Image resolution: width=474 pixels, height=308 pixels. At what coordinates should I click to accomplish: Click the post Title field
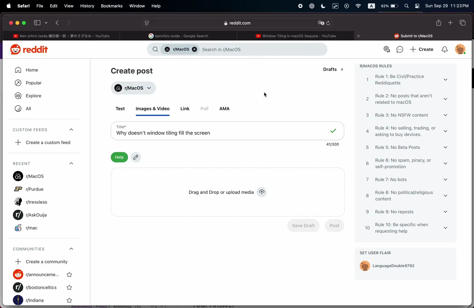227,131
